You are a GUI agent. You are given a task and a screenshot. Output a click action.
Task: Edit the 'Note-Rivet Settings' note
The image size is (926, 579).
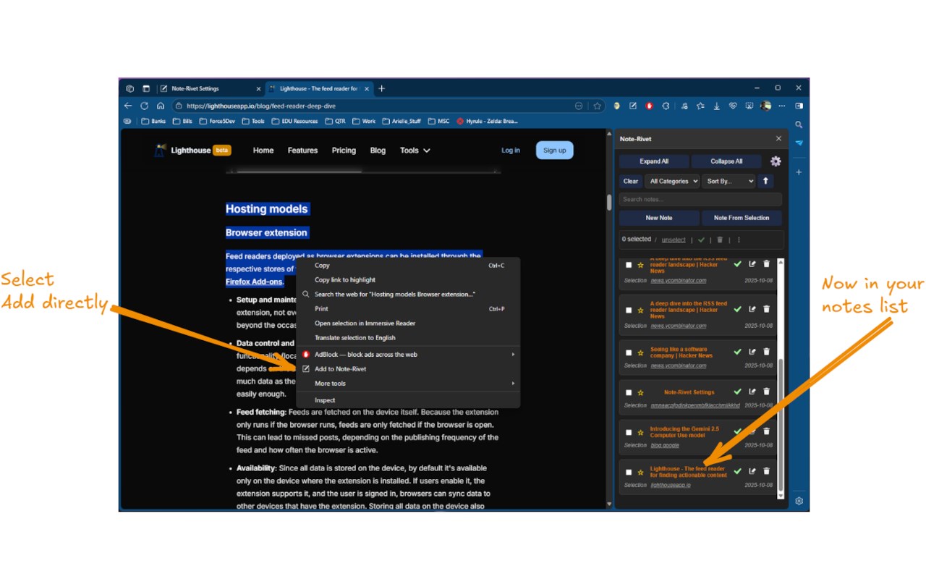(752, 392)
